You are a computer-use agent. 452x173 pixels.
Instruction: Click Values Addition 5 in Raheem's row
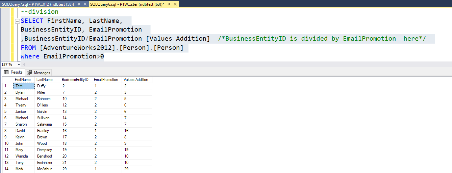[x=137, y=99]
